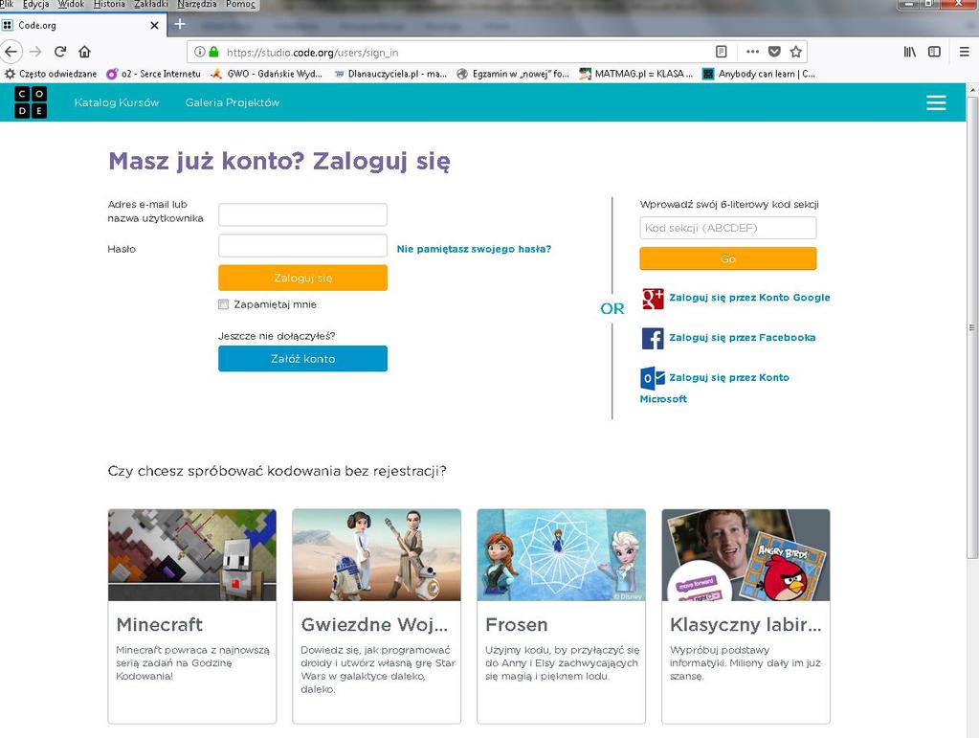Click the Microsoft Outlook sign-in icon

(653, 378)
